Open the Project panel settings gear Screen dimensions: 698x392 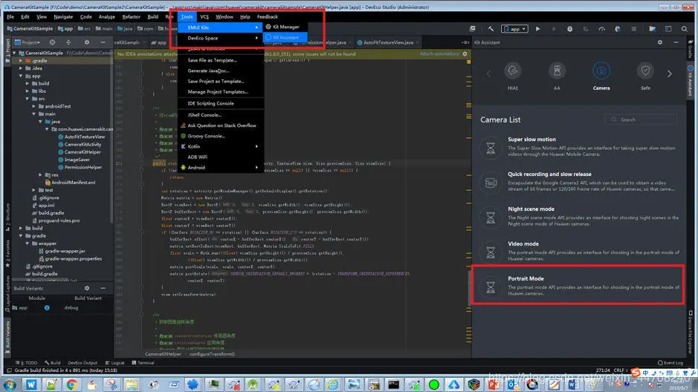tap(87, 42)
